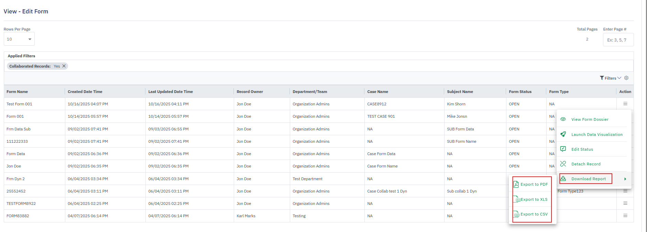Click the Edit Status speech-bubble icon
647x232 pixels.
[563, 149]
